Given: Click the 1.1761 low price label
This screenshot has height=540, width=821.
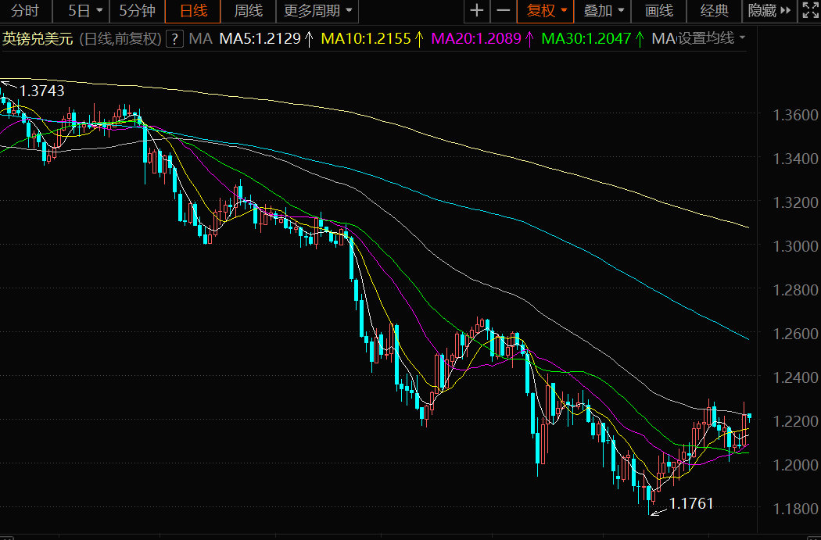Looking at the screenshot, I should 691,503.
